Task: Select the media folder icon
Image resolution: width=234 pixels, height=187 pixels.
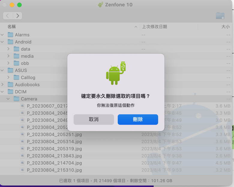Action: [x=16, y=56]
